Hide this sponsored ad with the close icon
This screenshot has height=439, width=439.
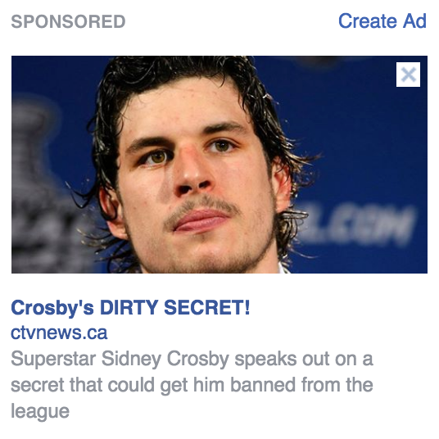click(408, 75)
